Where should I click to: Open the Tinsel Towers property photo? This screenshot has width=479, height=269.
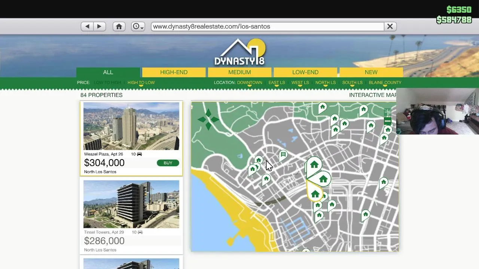(131, 204)
